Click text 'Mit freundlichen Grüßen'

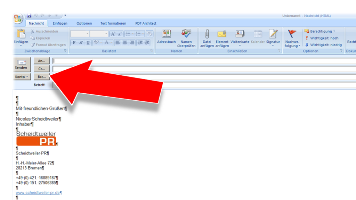(x=40, y=109)
